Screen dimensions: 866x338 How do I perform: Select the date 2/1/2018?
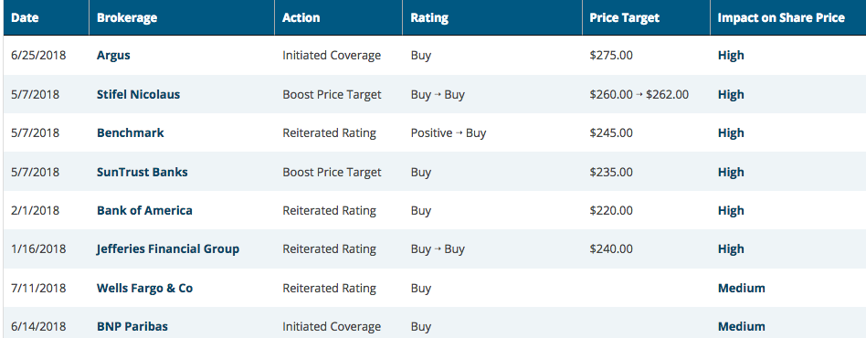[35, 210]
